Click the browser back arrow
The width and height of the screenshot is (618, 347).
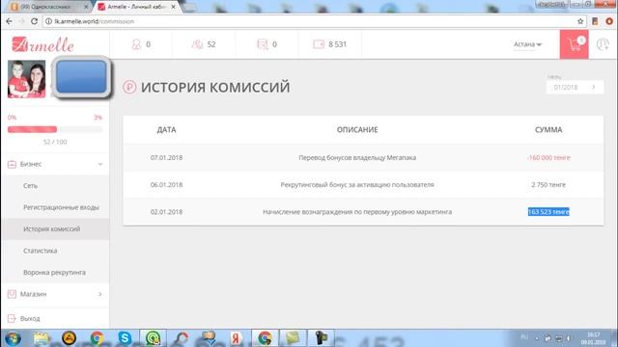coord(9,21)
